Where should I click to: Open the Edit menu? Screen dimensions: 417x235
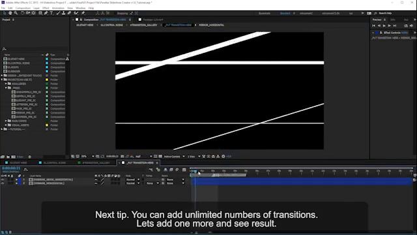(x=10, y=8)
